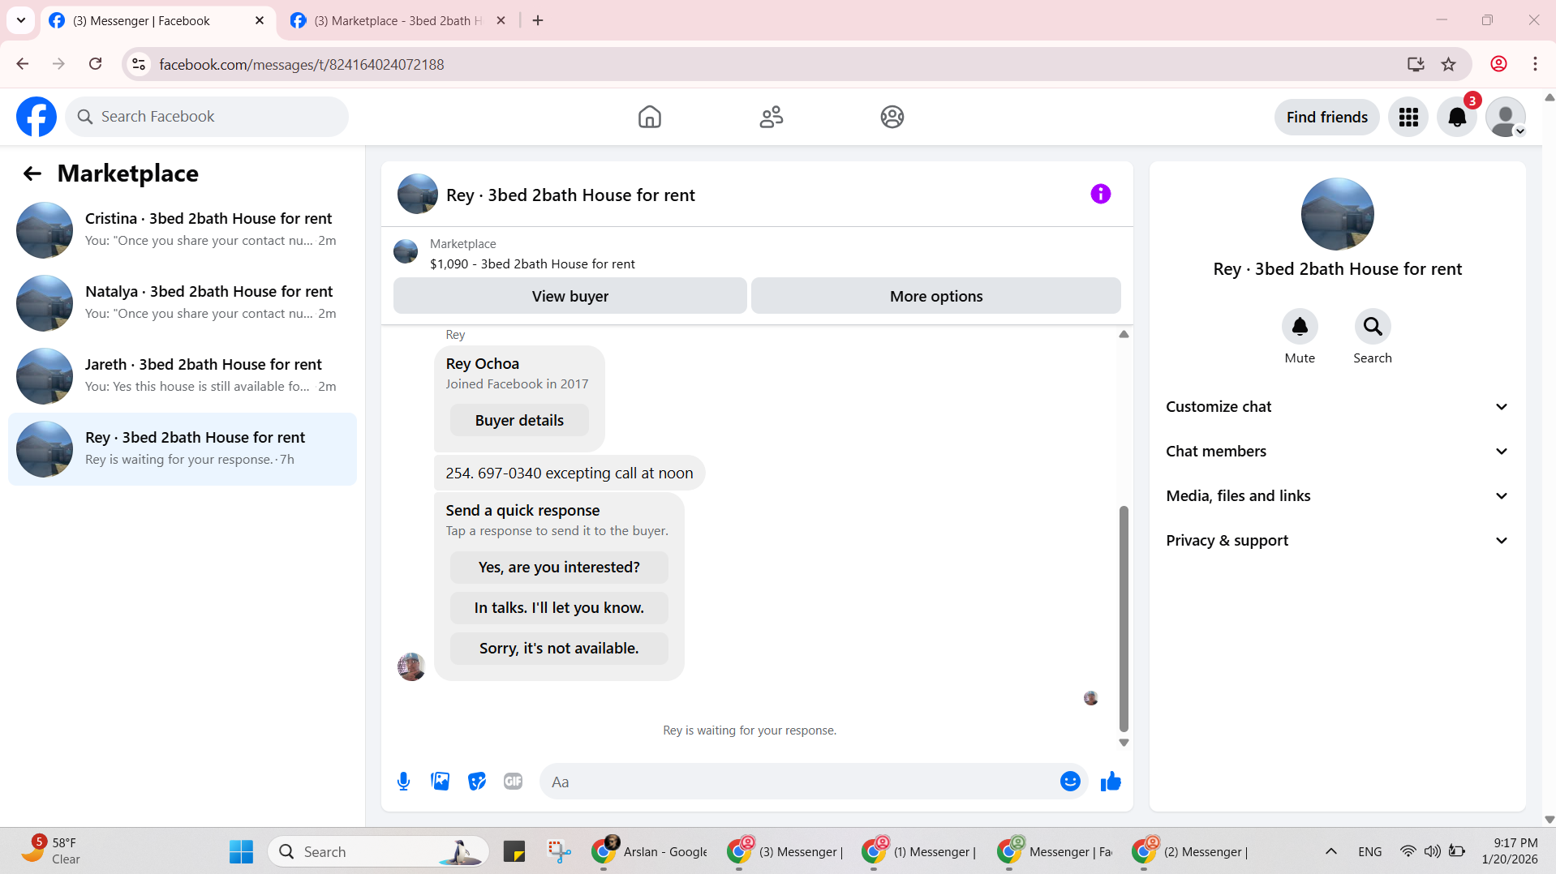This screenshot has width=1556, height=874.
Task: Bookmark this page with star icon
Action: (1448, 64)
